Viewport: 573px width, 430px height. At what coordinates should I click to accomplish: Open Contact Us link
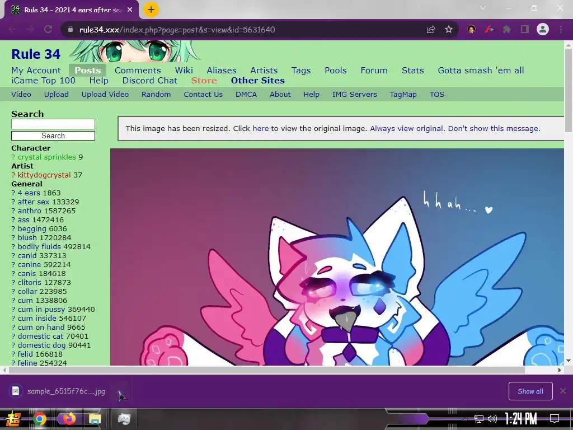click(203, 94)
